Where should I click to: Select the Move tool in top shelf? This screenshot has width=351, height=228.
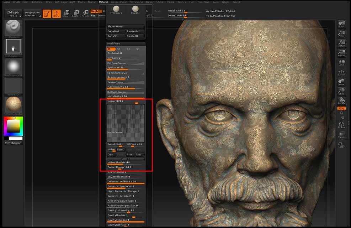[x=65, y=14]
